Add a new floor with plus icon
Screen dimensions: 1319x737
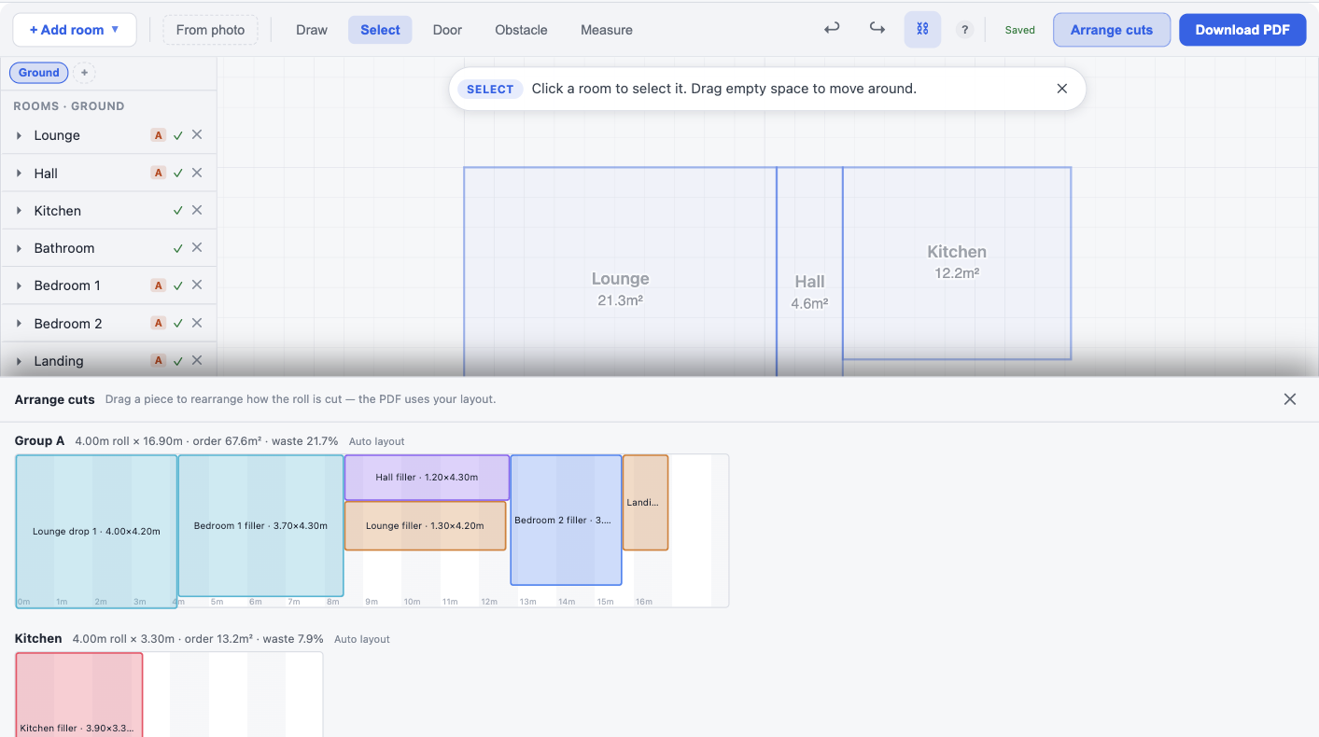coord(84,73)
